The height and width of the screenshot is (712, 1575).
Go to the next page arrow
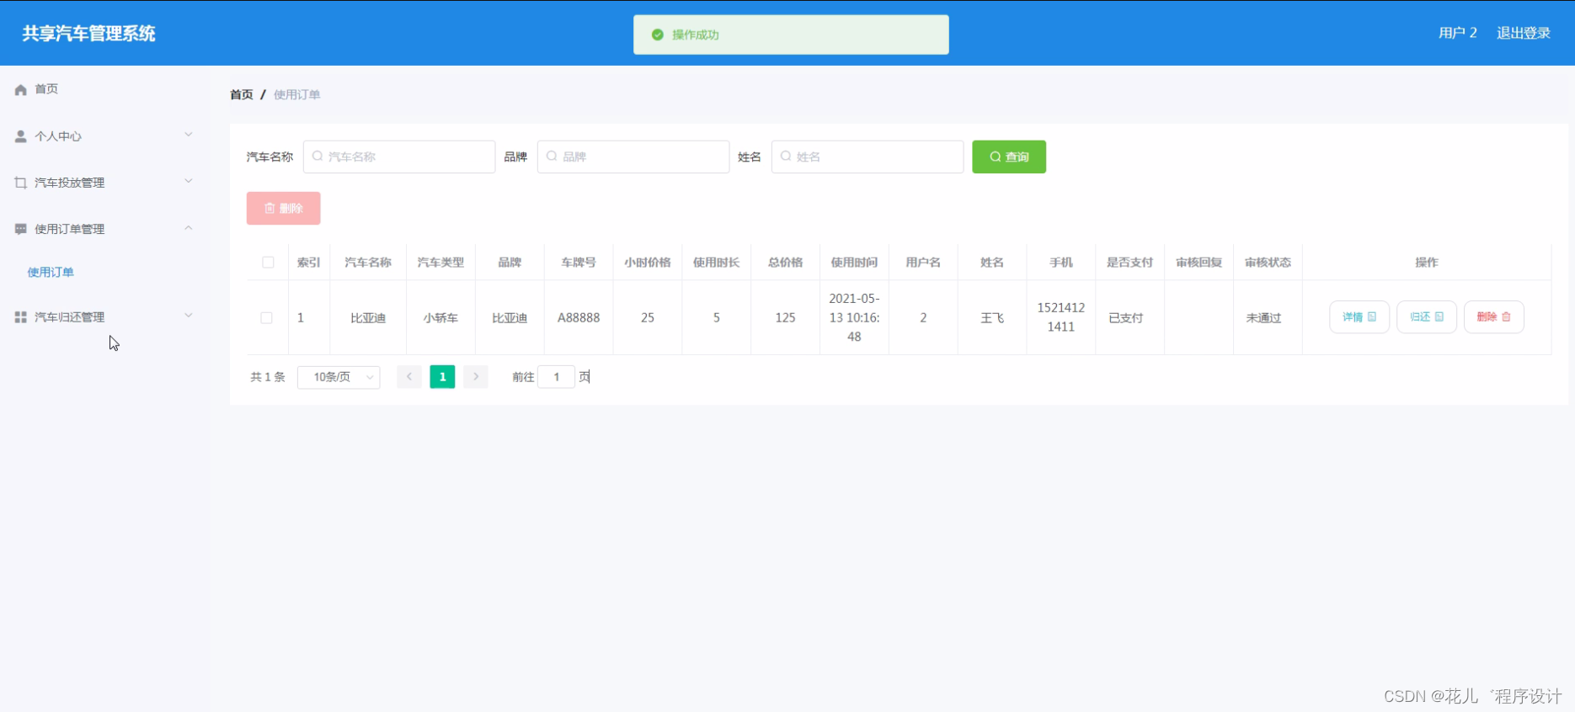click(476, 377)
